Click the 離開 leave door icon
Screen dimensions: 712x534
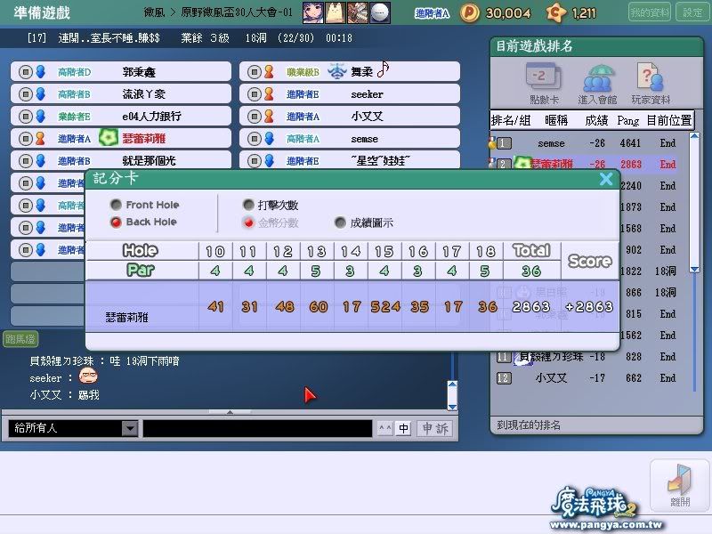click(x=680, y=484)
